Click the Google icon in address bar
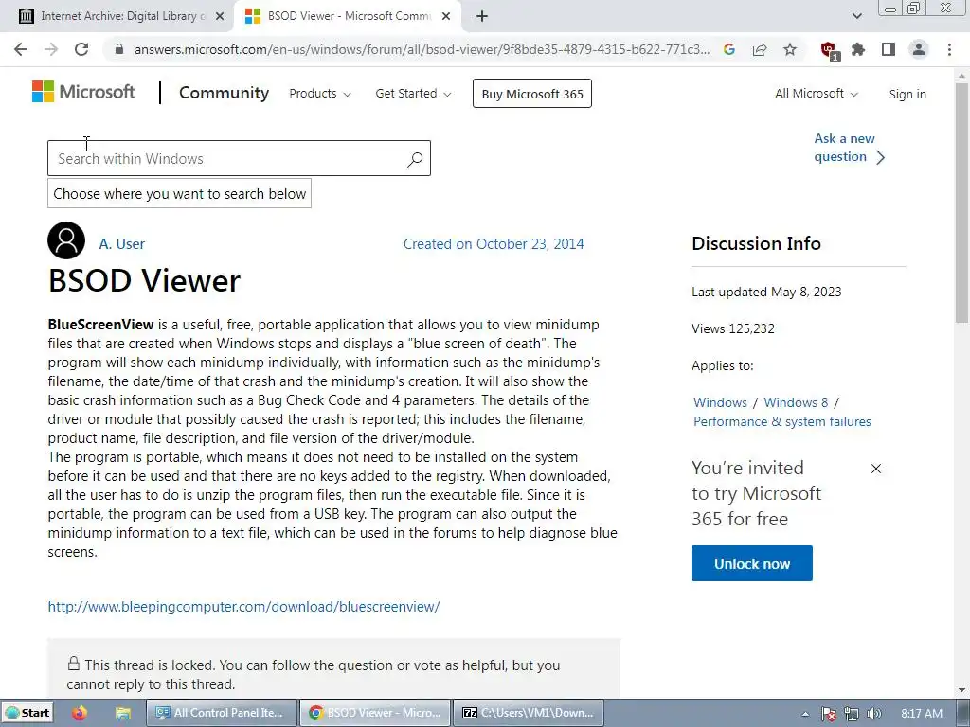 [729, 49]
